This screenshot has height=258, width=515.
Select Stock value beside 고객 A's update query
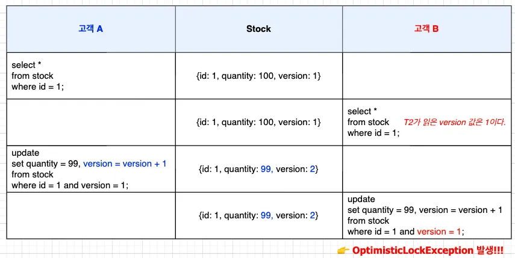tap(258, 169)
